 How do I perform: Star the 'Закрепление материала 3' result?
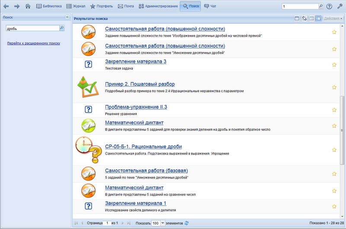[x=334, y=65]
